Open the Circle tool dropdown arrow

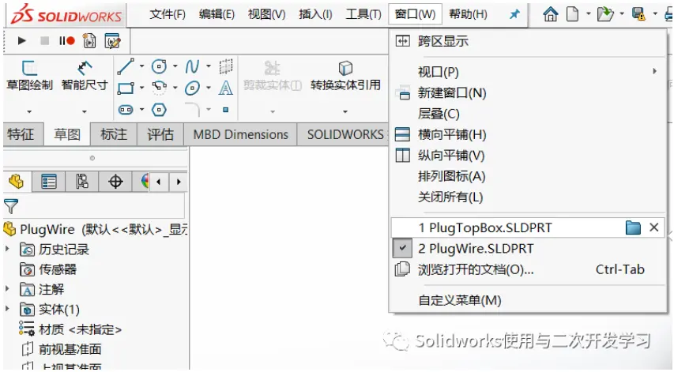(x=175, y=66)
